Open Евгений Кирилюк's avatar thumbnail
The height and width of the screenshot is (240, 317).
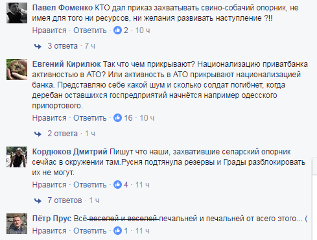tap(17, 69)
